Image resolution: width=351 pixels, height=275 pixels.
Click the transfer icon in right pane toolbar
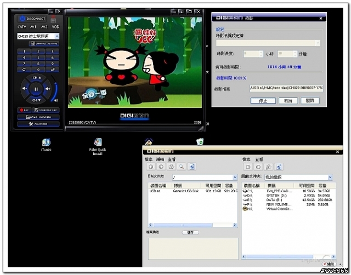pos(279,167)
